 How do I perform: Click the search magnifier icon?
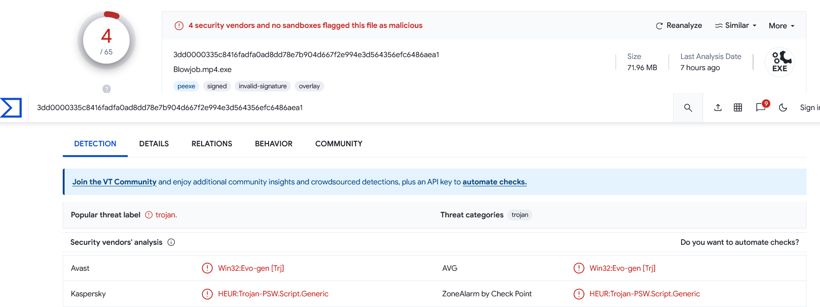[x=688, y=108]
